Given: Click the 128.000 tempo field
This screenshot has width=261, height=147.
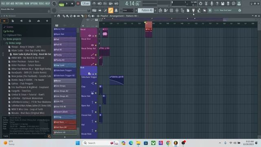Looking at the screenshot, I should (86, 4).
